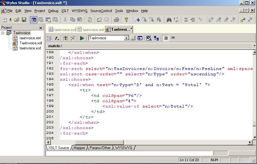Save the file with the floppy disk icon
This screenshot has width=257, height=164.
click(x=24, y=20)
